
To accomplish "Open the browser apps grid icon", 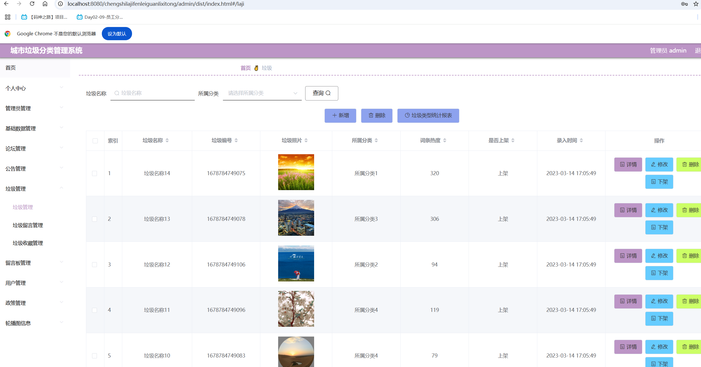I will (7, 17).
